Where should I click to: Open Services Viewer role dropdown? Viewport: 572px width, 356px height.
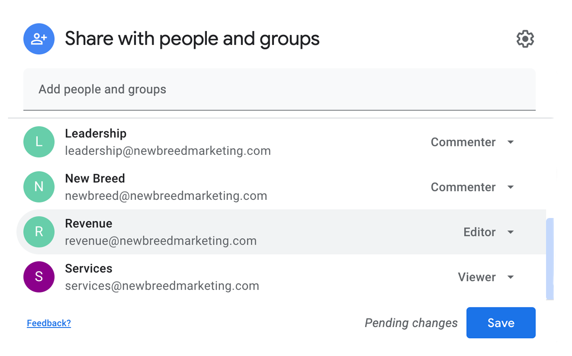point(486,277)
